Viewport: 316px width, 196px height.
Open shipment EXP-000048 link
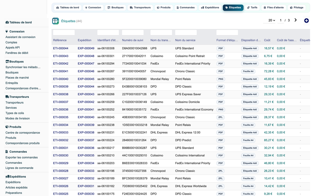tap(86, 56)
